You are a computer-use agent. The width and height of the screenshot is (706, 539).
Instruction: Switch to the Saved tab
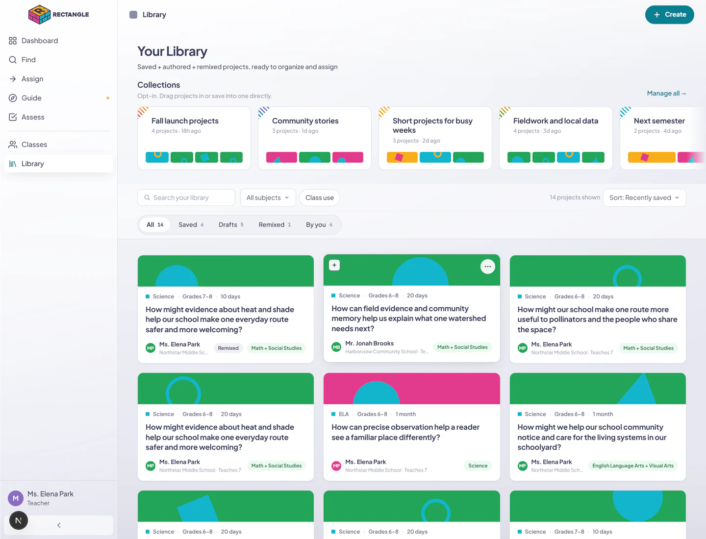[191, 225]
